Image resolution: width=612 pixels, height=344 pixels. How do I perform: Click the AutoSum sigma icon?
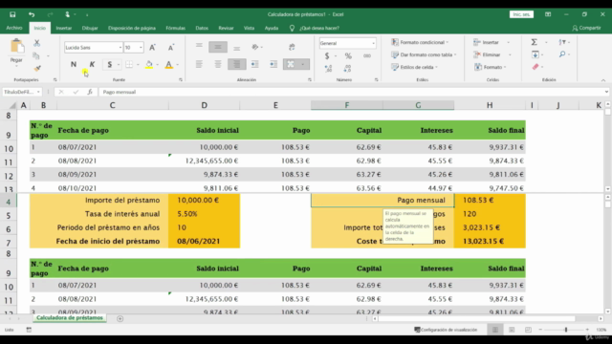pyautogui.click(x=535, y=42)
